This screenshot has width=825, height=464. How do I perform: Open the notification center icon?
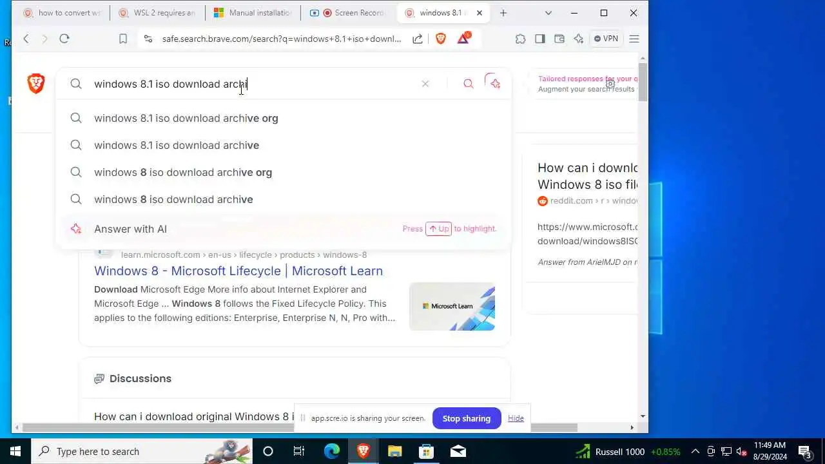coord(804,451)
